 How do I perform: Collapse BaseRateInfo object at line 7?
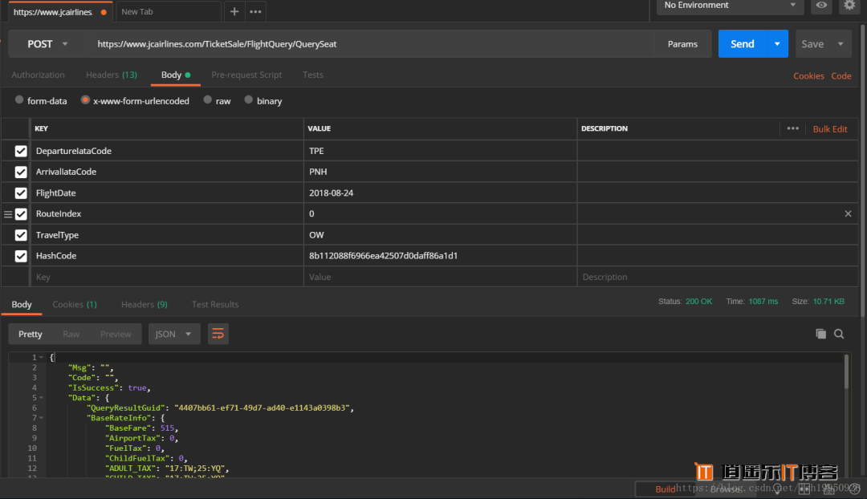pyautogui.click(x=42, y=418)
